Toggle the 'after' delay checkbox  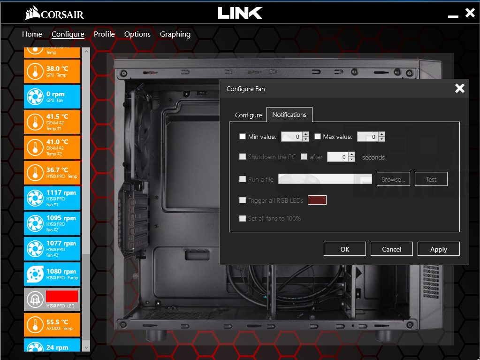point(304,157)
